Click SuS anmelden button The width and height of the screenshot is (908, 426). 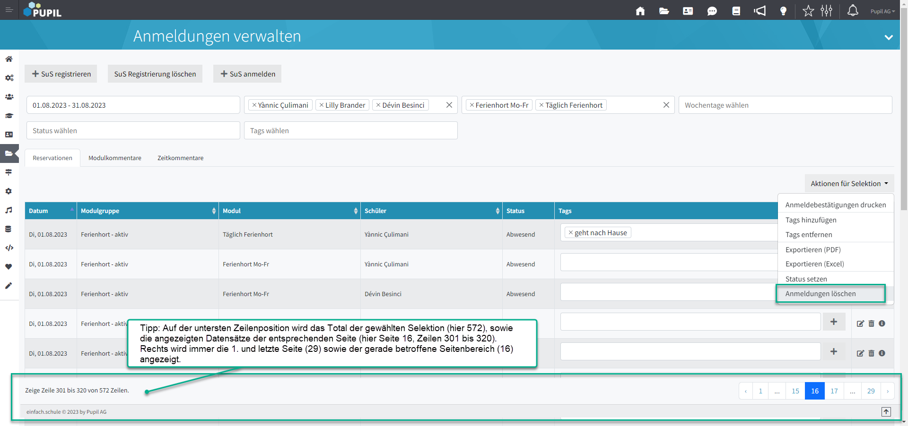[x=247, y=74]
